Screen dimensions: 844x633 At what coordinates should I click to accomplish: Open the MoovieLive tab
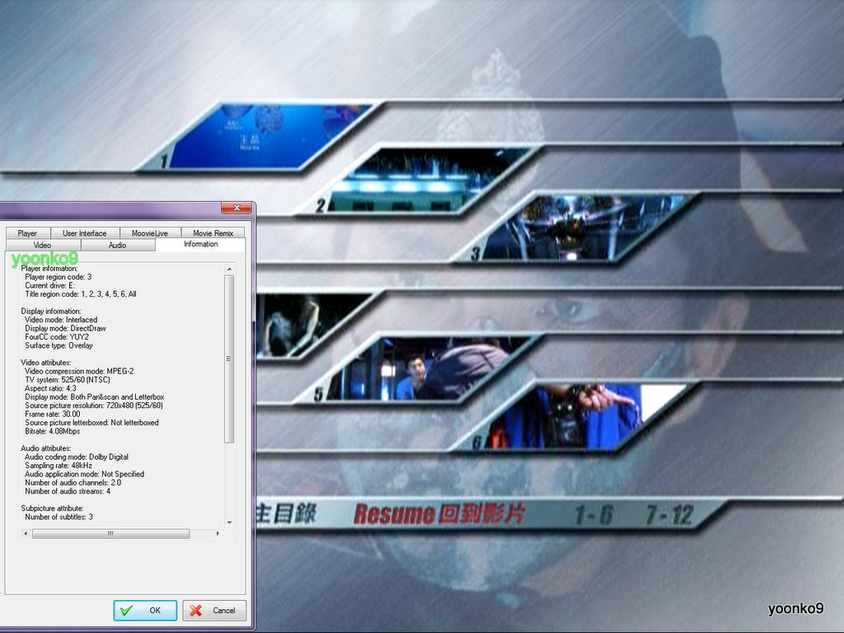pos(150,233)
